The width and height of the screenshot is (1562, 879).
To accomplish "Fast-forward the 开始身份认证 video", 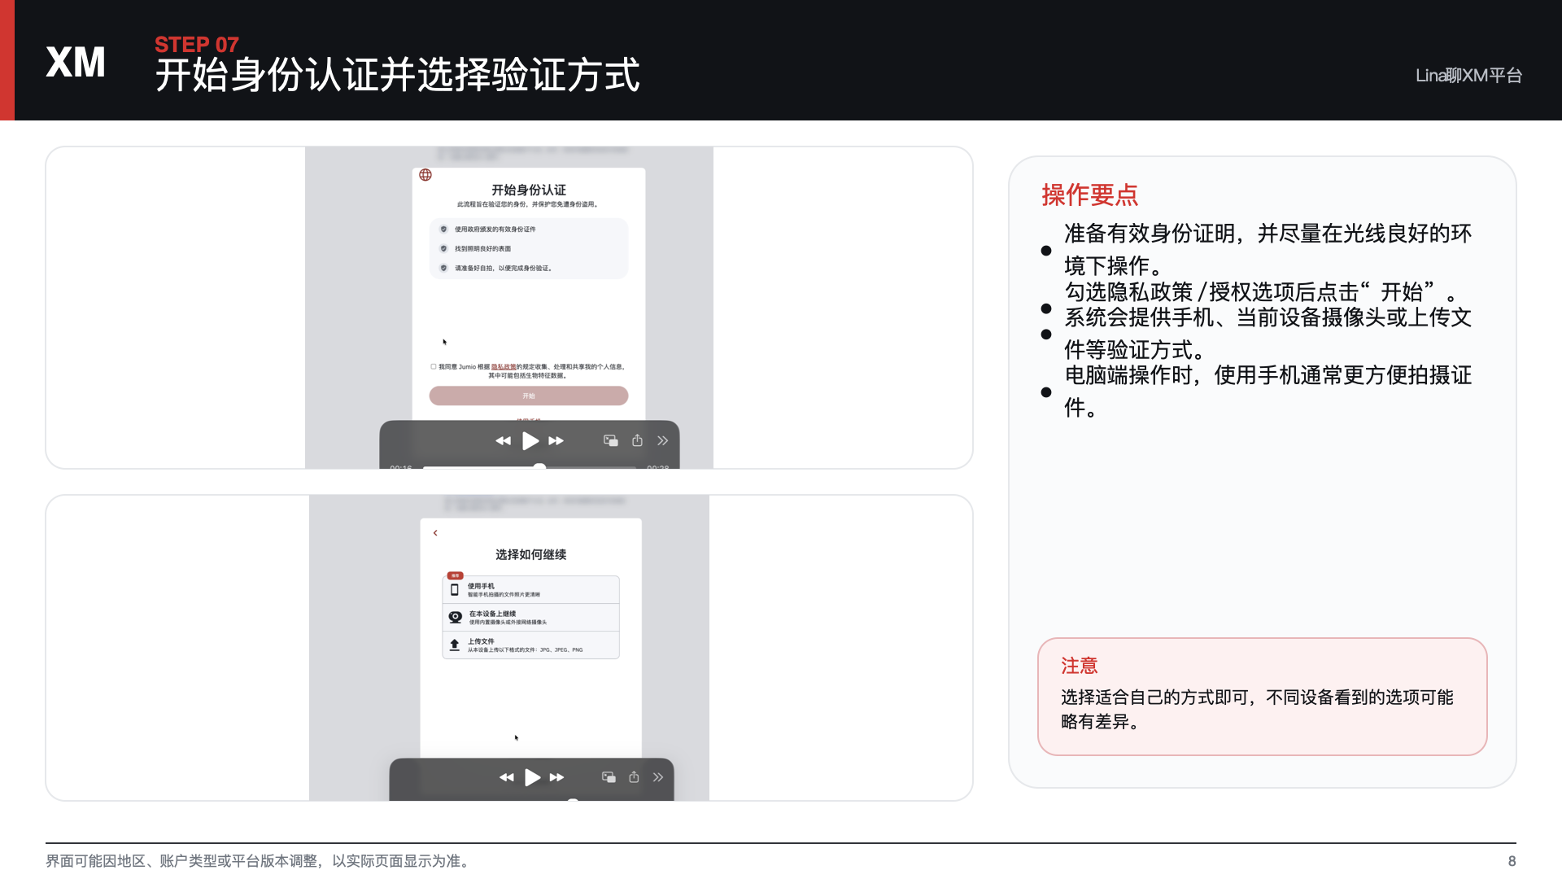I will coord(556,441).
